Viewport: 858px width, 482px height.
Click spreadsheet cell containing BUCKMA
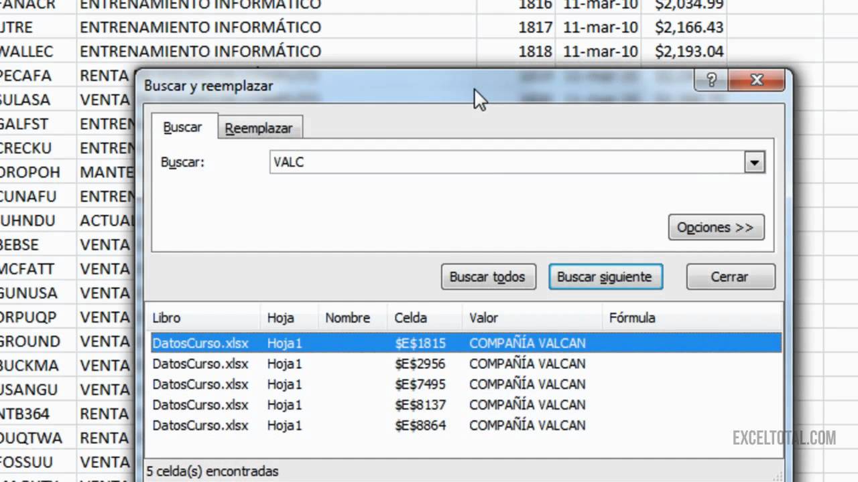[38, 366]
